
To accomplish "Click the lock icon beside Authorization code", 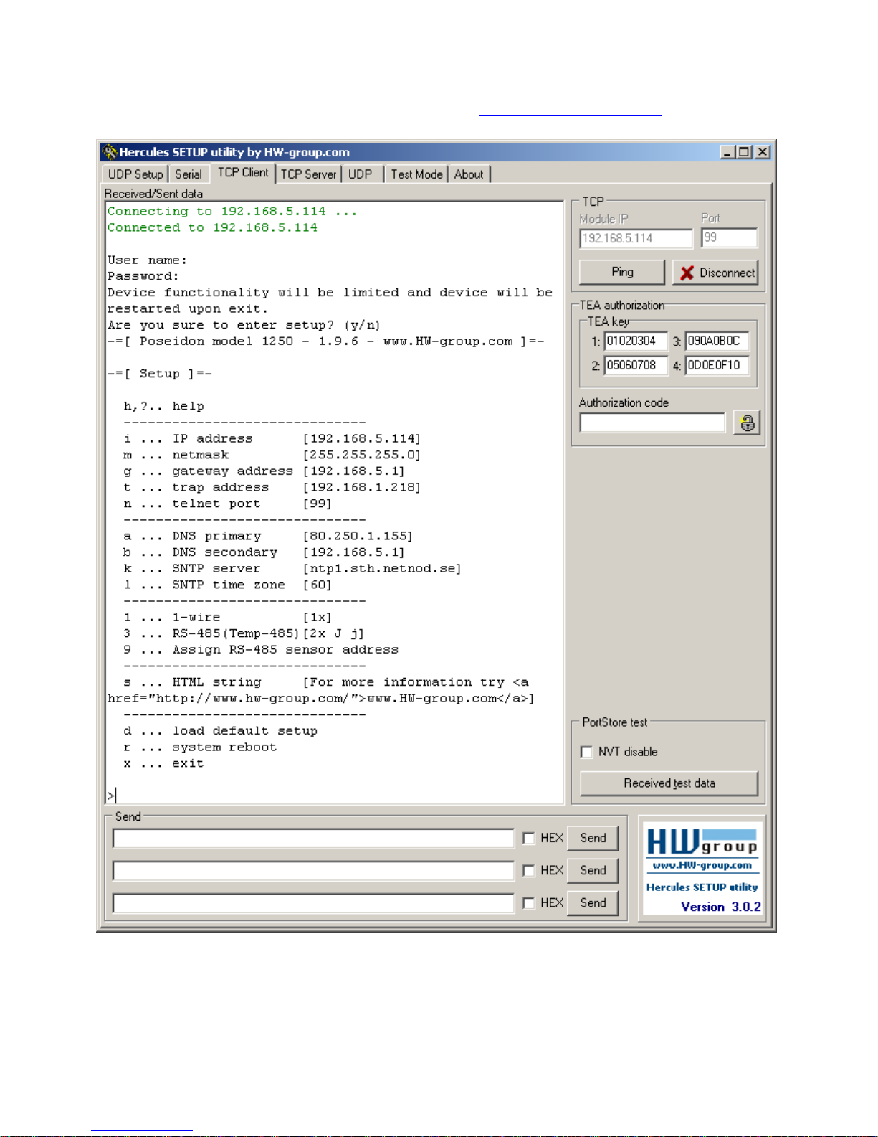I will 747,423.
